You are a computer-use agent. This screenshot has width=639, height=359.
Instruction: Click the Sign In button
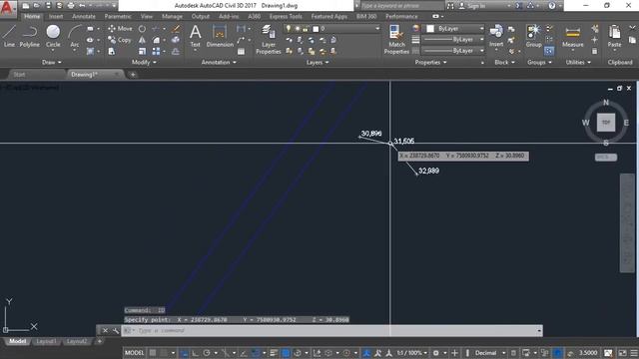472,6
